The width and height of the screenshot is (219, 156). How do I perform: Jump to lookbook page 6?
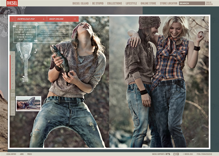coord(13,76)
